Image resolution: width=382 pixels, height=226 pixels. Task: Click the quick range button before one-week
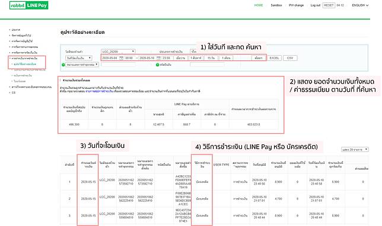tap(180, 58)
